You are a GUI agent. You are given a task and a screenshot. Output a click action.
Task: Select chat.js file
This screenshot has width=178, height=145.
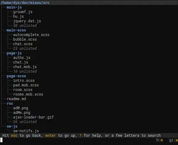pos(21,62)
